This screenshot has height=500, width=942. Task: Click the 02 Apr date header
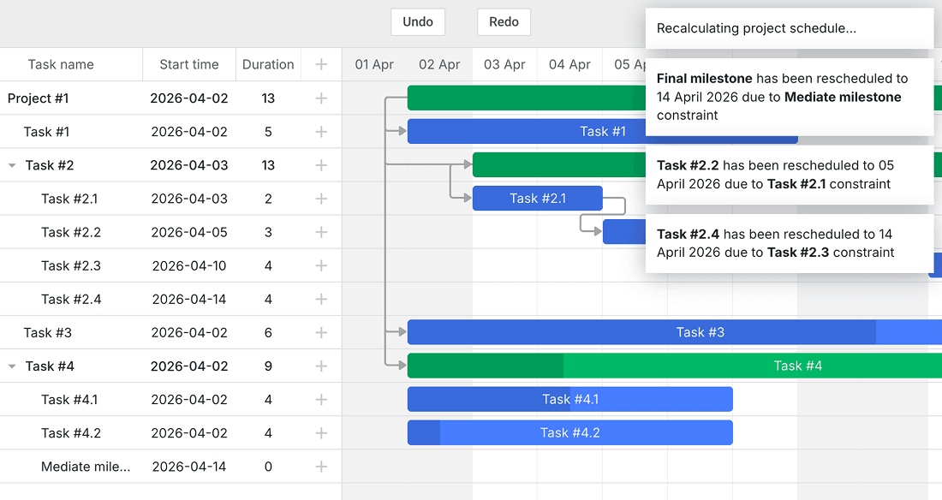[439, 64]
